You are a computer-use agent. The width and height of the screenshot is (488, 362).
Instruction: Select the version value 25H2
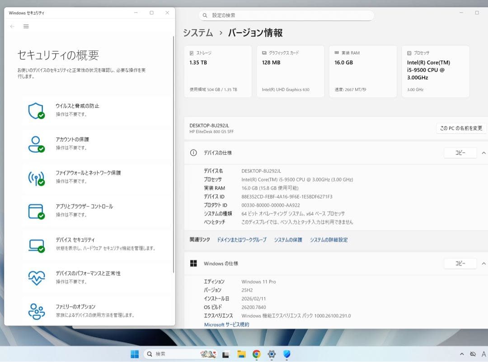[247, 290]
